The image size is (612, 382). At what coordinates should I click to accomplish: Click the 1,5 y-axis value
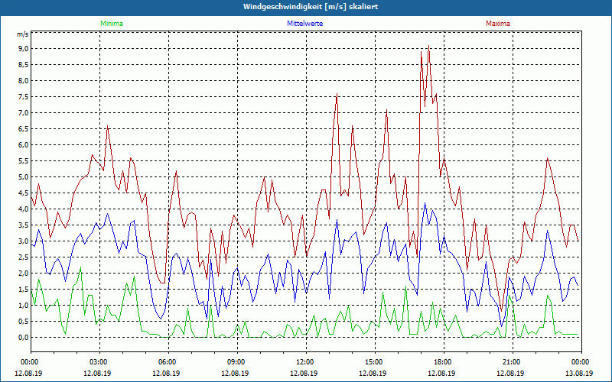(24, 290)
